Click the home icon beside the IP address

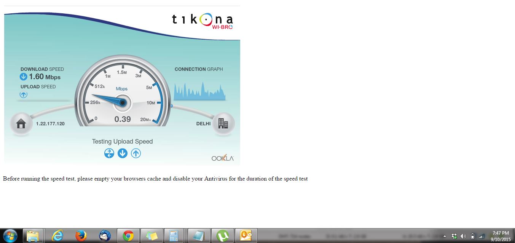[x=21, y=123]
